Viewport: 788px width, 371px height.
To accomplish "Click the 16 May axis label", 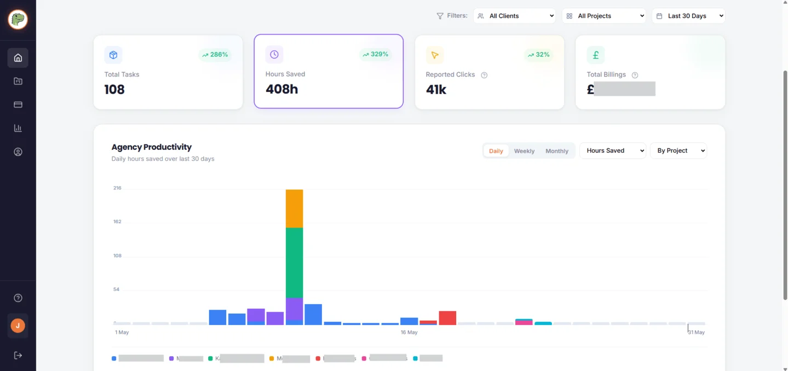I will [409, 332].
